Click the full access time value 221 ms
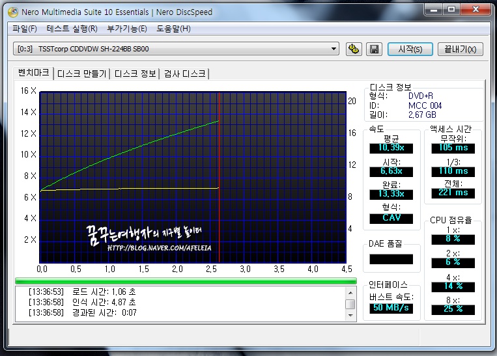497x356 pixels. click(x=453, y=193)
